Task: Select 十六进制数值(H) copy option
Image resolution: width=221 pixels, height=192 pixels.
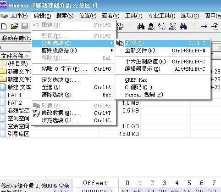Action: coord(163,62)
